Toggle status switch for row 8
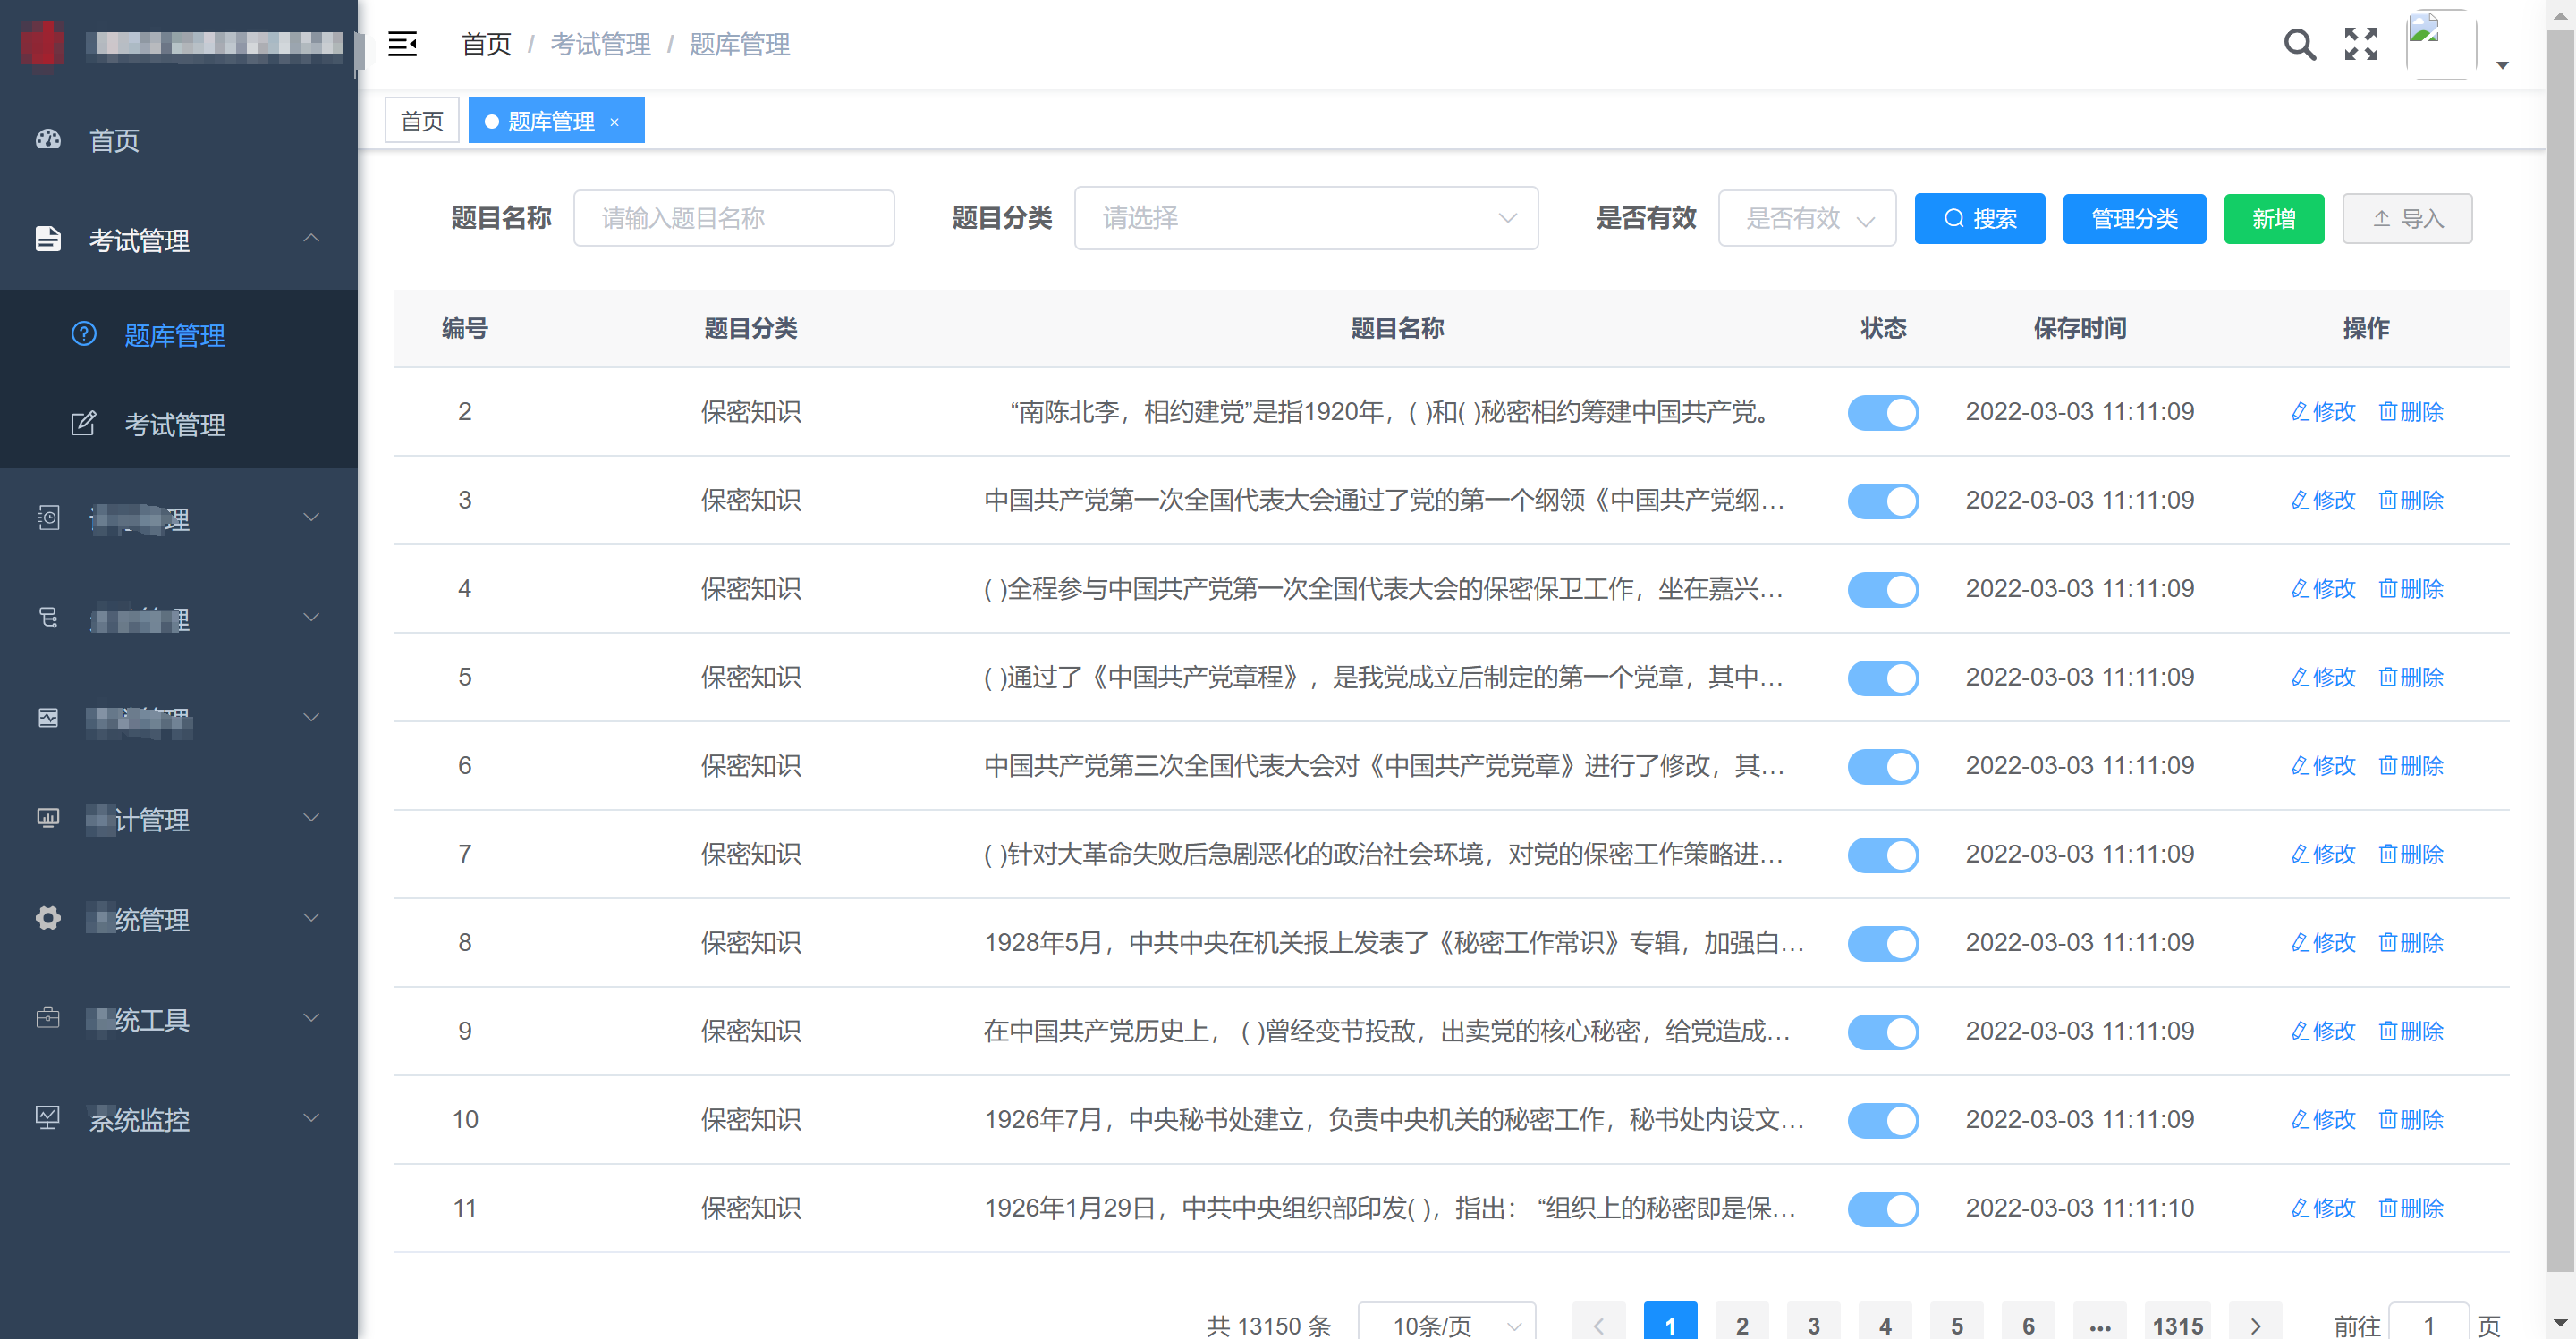 1883,943
